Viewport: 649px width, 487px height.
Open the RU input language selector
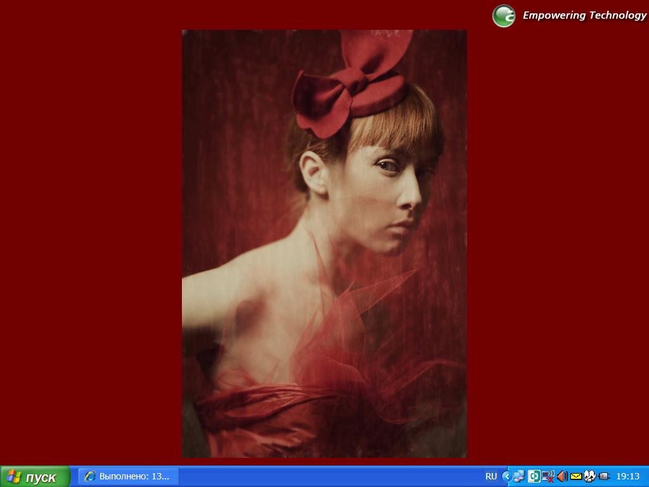491,476
